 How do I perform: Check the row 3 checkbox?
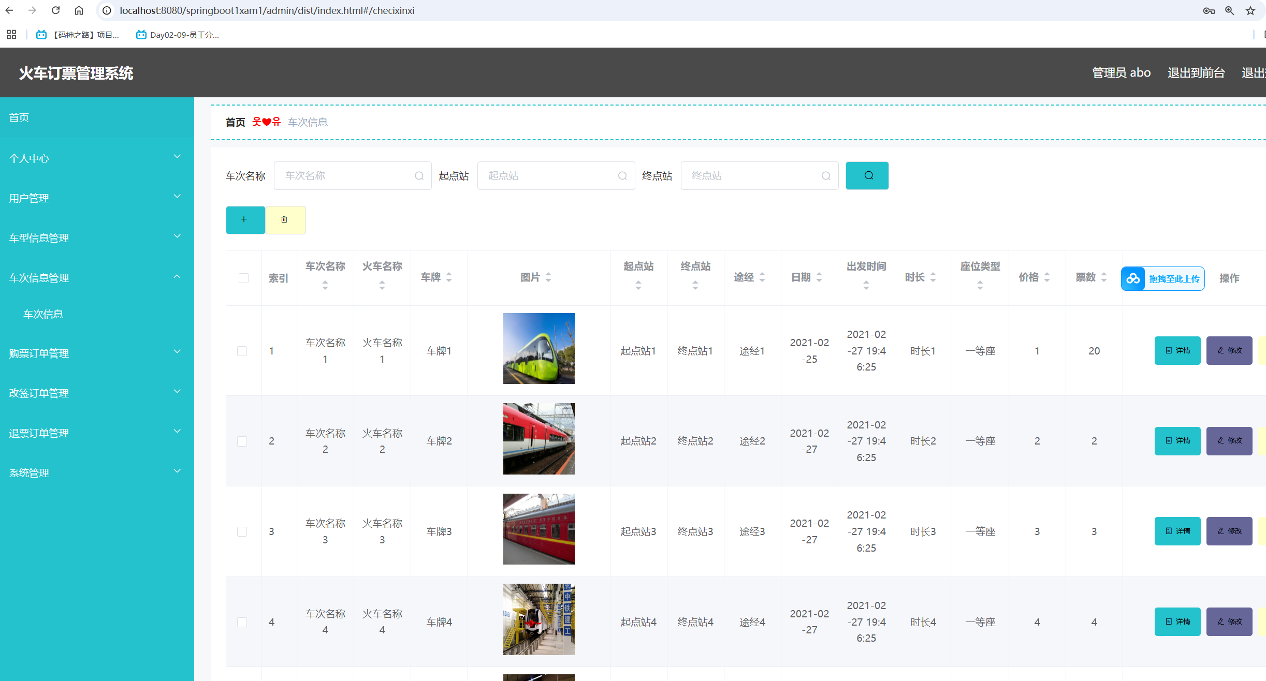tap(242, 531)
